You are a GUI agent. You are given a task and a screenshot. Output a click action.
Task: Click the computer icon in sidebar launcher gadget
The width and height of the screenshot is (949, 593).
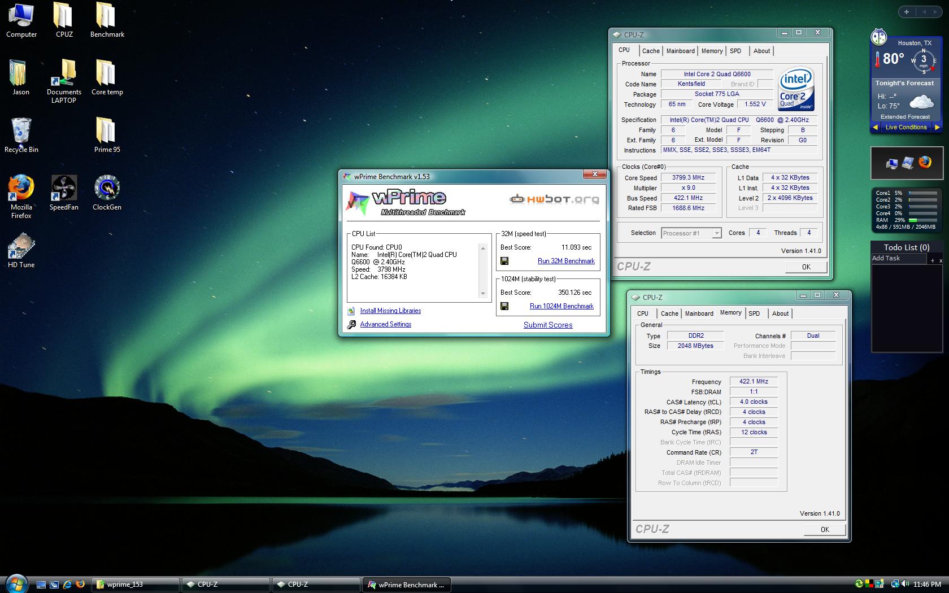[892, 164]
